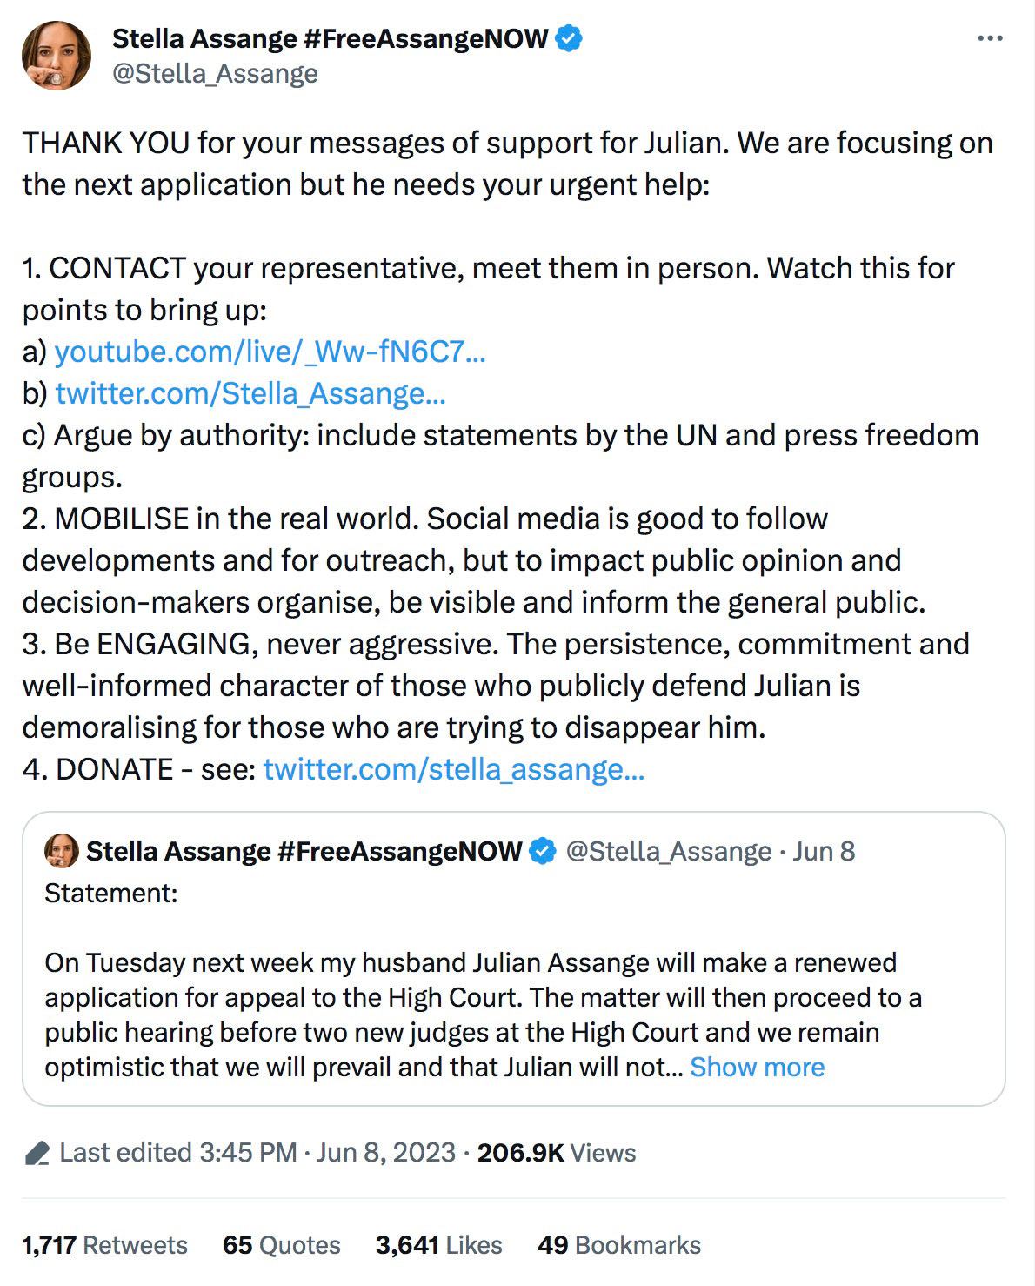Click the 3,641 Likes count
This screenshot has width=1035, height=1286.
coord(437,1245)
